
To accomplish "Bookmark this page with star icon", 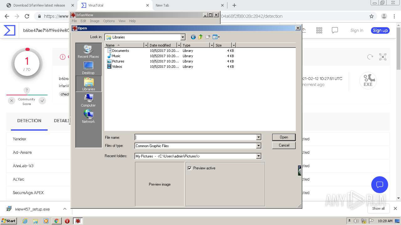I will point(372,16).
